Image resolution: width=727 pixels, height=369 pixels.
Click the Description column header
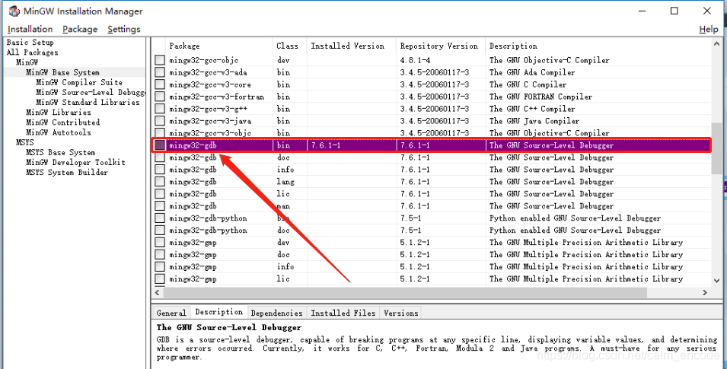[598, 46]
